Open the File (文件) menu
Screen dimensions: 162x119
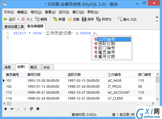(x=9, y=12)
